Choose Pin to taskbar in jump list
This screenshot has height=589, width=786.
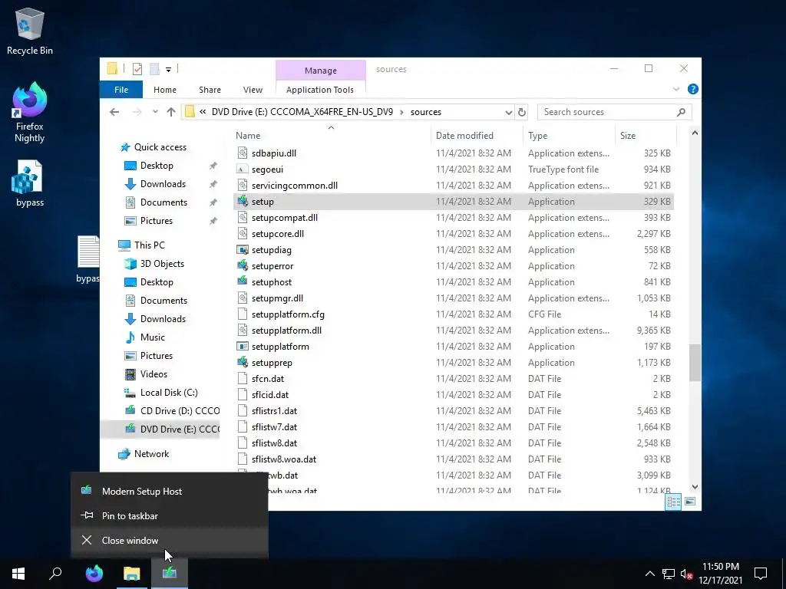(x=170, y=516)
